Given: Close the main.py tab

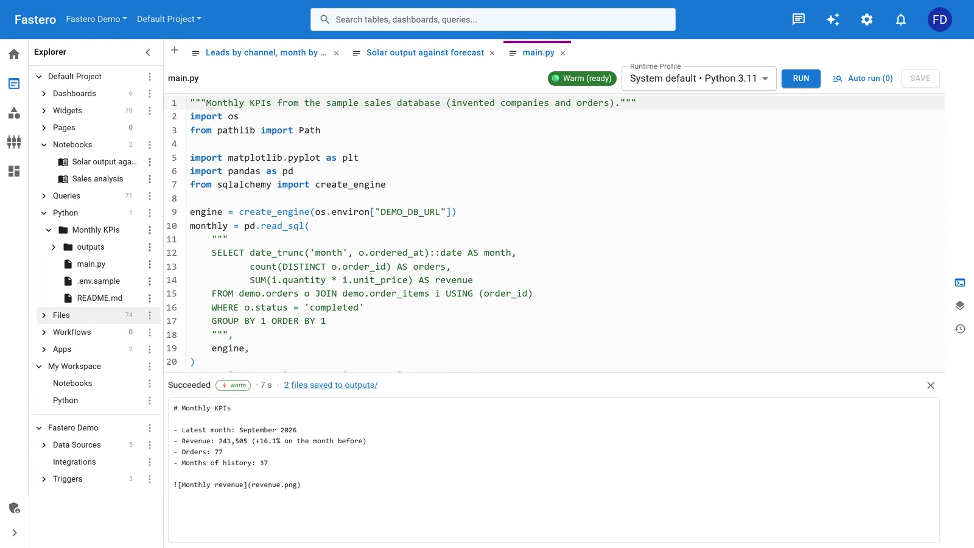Looking at the screenshot, I should 563,54.
